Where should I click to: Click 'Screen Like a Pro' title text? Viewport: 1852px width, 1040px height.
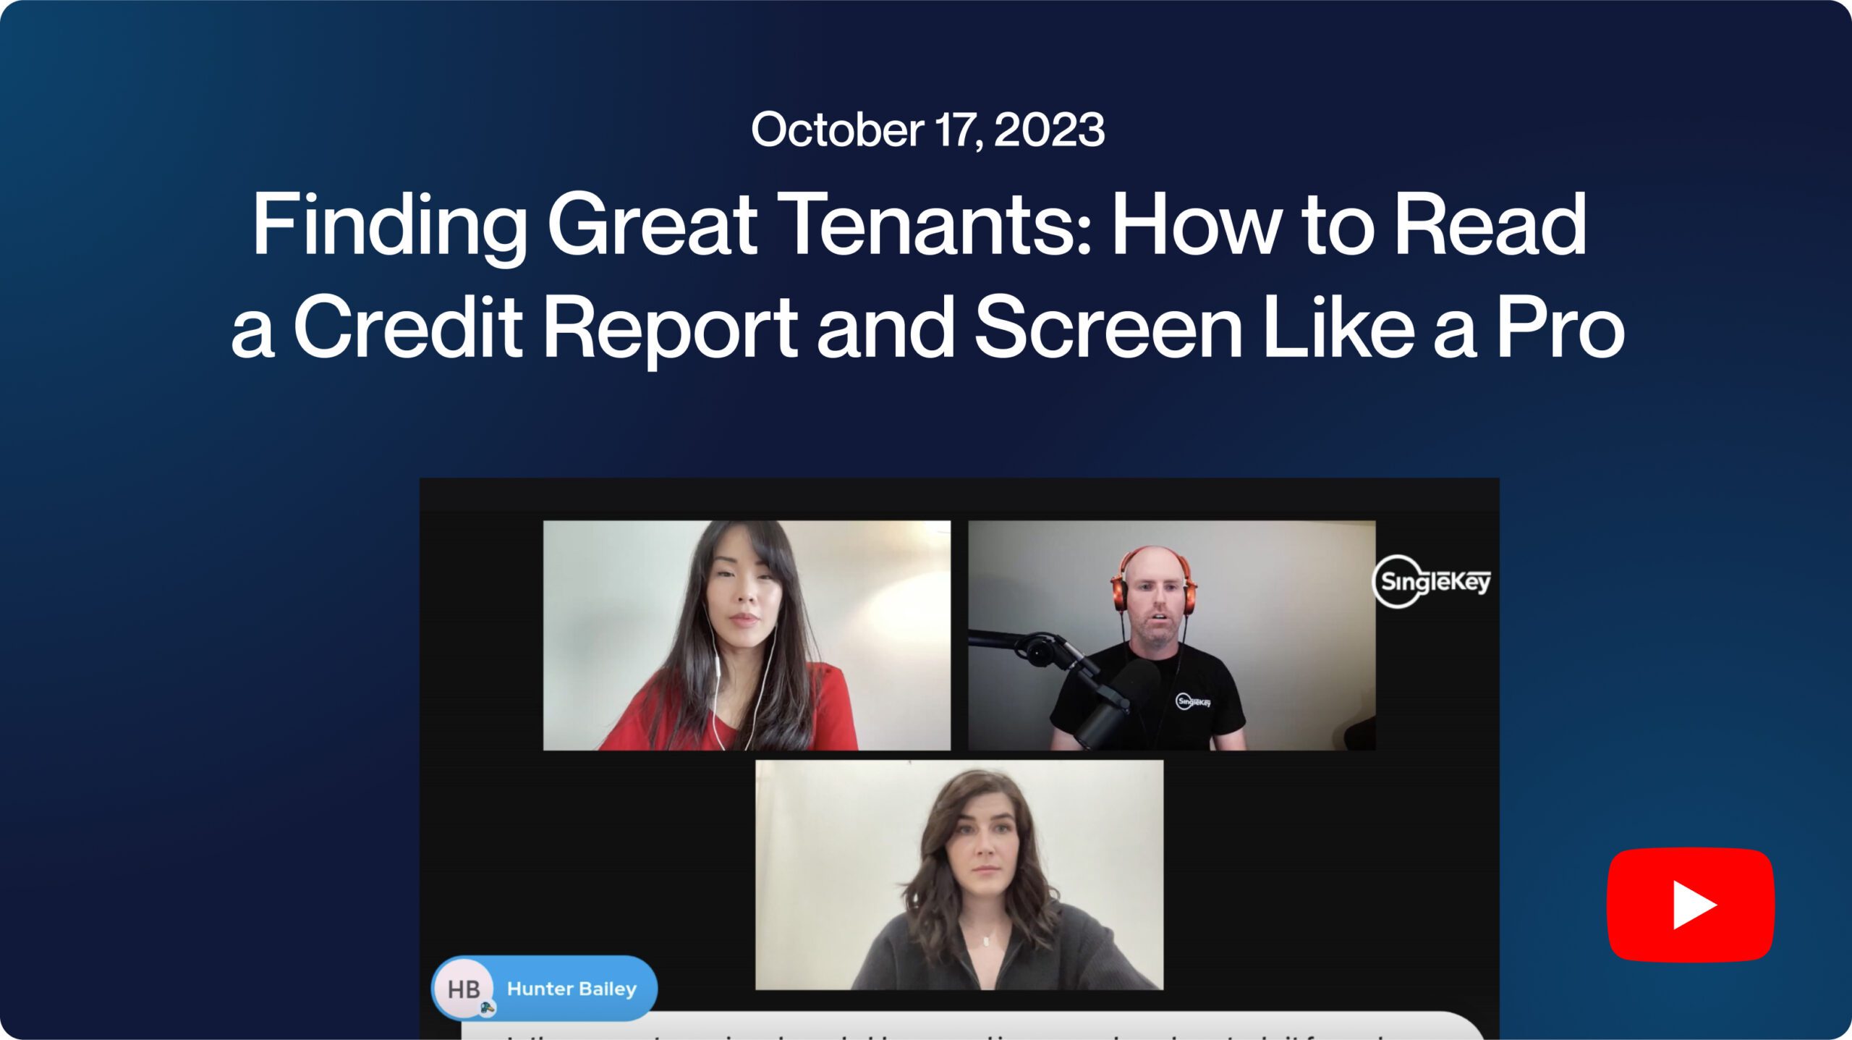(1299, 326)
